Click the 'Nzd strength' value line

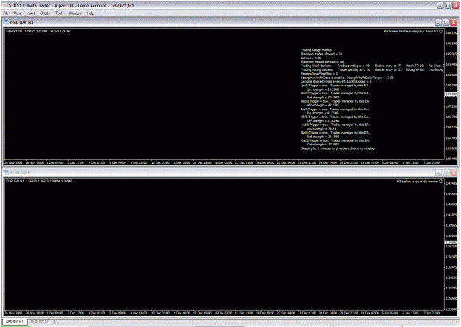(323, 137)
